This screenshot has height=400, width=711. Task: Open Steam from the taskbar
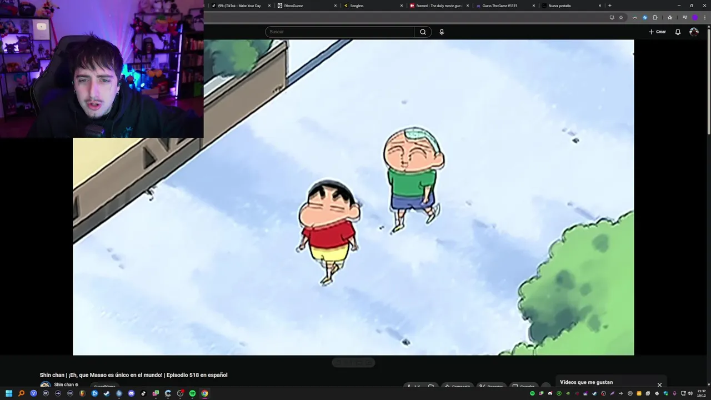tap(107, 393)
